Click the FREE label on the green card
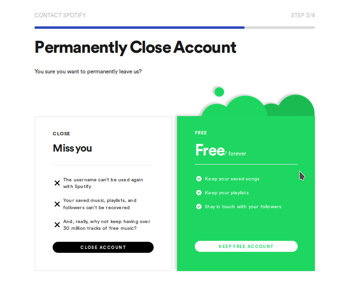The width and height of the screenshot is (347, 284). pyautogui.click(x=201, y=133)
